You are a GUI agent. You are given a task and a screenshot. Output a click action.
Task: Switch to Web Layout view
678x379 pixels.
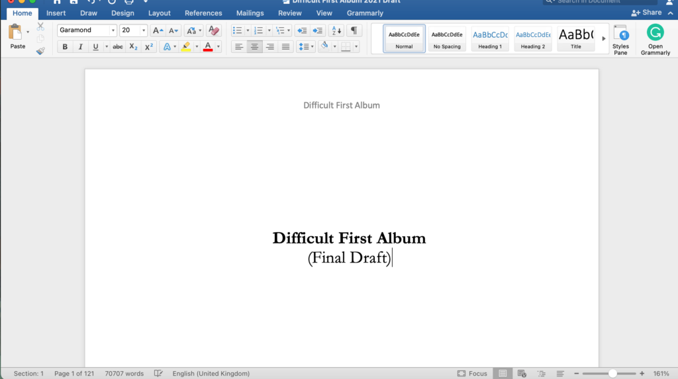pos(522,374)
